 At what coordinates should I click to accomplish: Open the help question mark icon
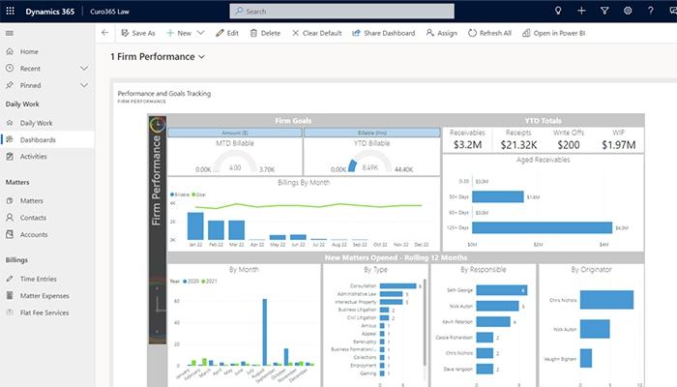click(x=650, y=11)
